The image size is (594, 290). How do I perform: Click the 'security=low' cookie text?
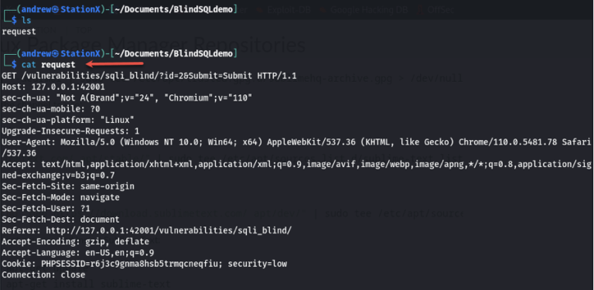[x=258, y=264]
